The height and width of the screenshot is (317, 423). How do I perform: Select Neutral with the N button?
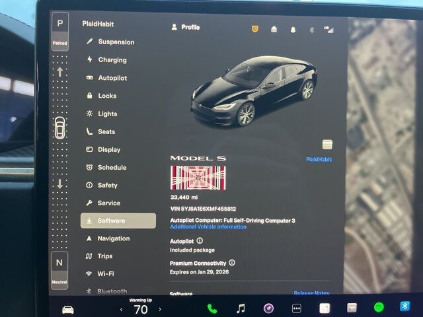59,270
